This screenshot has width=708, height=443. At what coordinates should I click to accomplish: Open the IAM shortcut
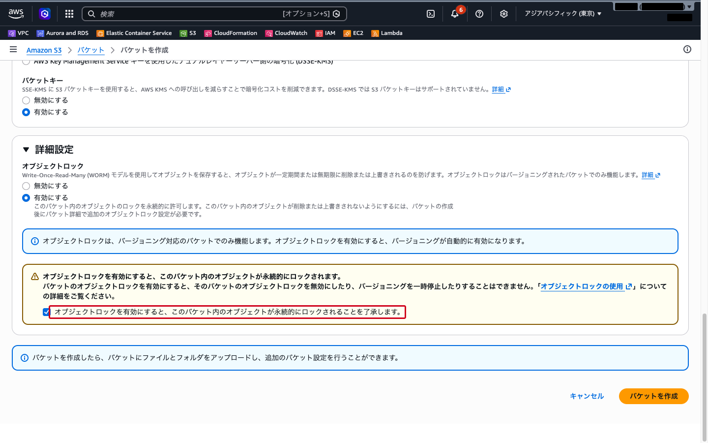coord(325,33)
